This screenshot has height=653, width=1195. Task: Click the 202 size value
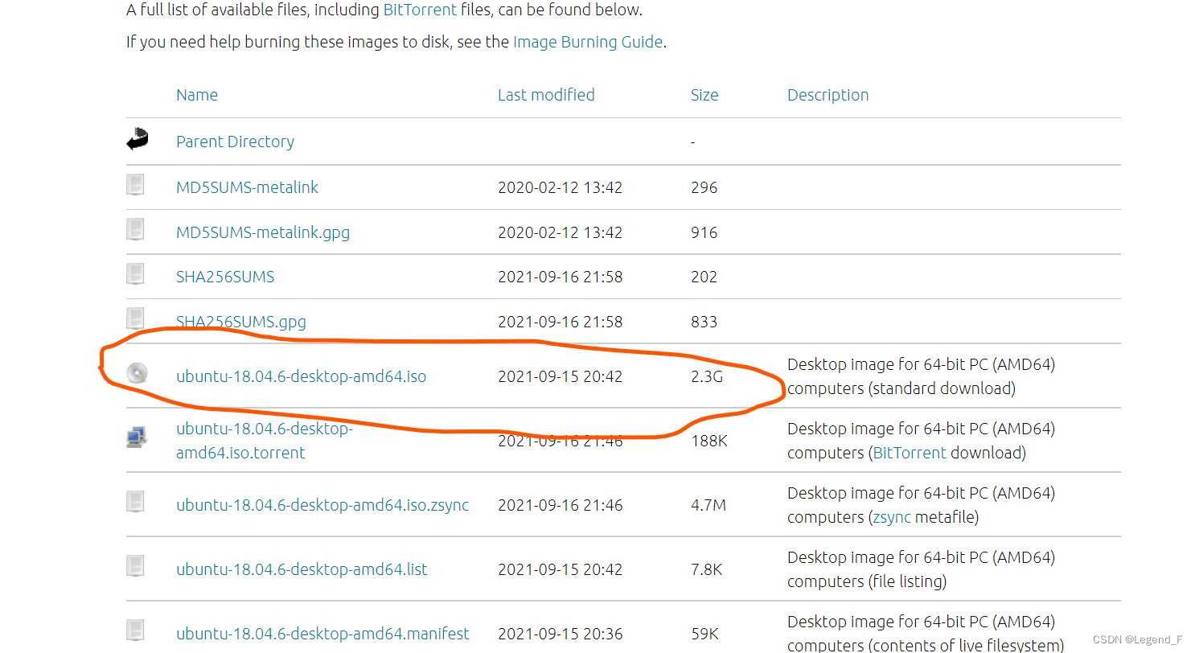click(x=704, y=277)
